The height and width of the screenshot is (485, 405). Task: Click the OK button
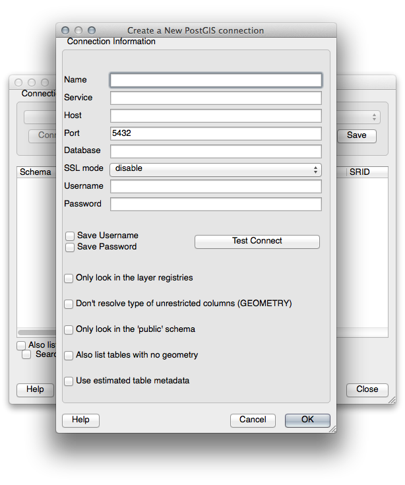coord(307,420)
